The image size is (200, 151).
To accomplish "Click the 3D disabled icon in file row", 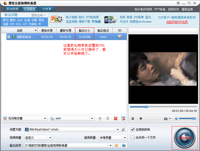I will [120, 36].
